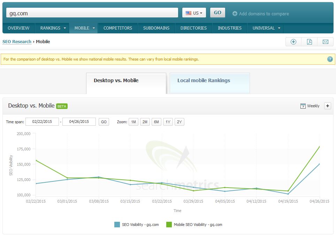Expand the Rankings menu arrow
Screen dimensions: 336x235
point(65,28)
